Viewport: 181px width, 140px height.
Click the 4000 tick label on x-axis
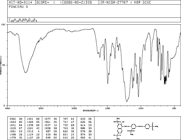pyautogui.click(x=8, y=108)
